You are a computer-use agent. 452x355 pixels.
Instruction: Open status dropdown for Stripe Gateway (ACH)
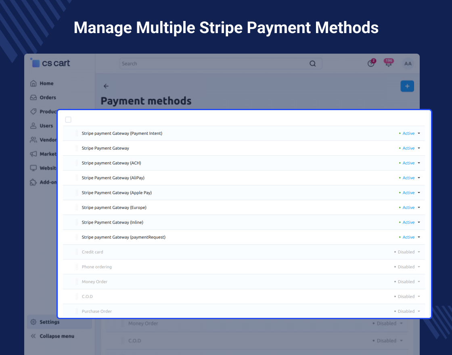409,163
